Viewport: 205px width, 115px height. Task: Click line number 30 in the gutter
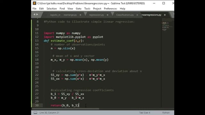[x=37, y=105]
